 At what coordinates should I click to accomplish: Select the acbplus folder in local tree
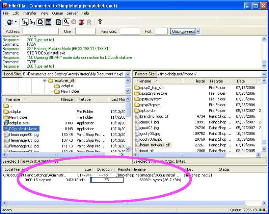coord(67,86)
